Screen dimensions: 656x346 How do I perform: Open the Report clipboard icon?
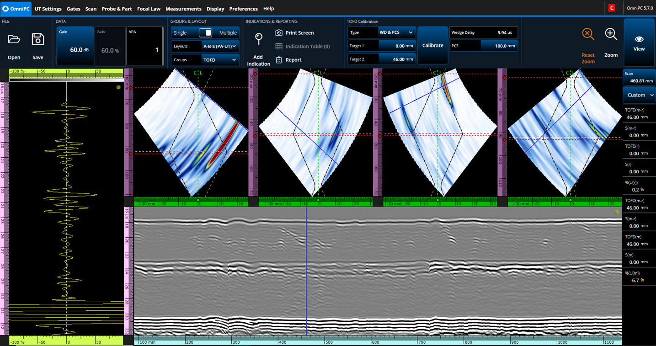(279, 60)
